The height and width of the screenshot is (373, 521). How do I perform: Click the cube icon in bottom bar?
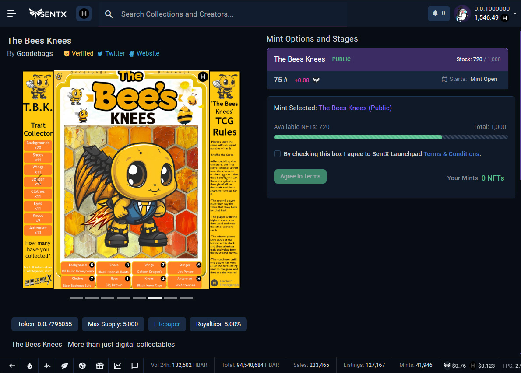coord(82,366)
